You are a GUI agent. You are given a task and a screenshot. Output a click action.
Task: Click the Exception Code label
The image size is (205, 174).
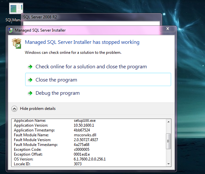(x=27, y=150)
